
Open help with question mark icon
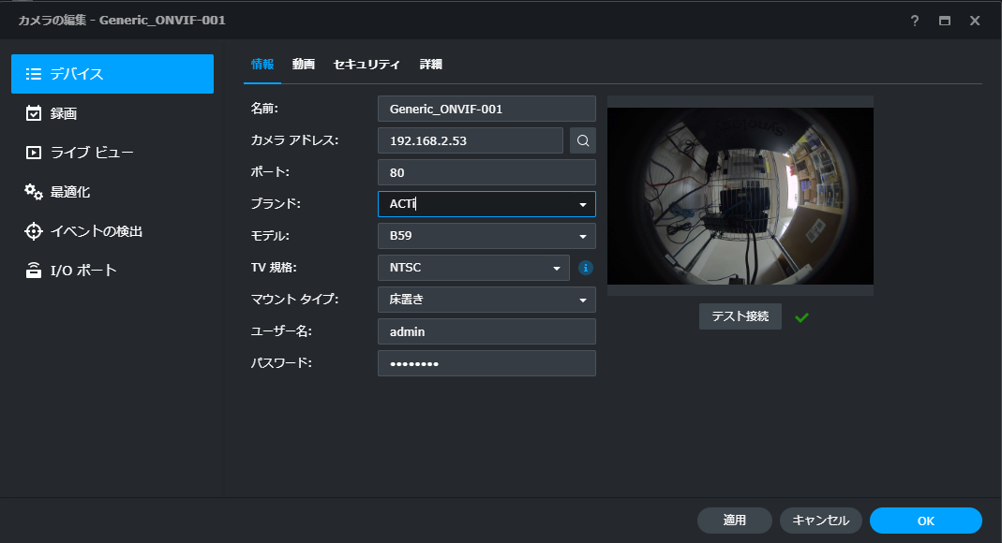pos(915,21)
